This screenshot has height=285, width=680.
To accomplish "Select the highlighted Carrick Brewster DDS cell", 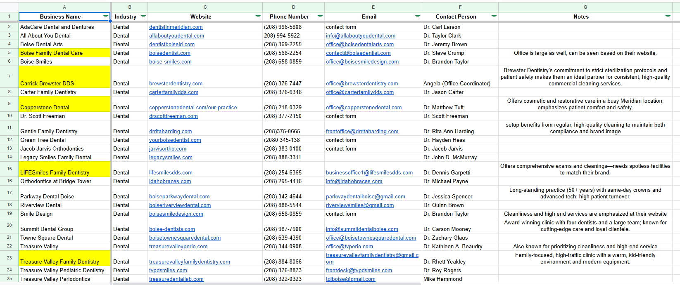I will 64,77.
